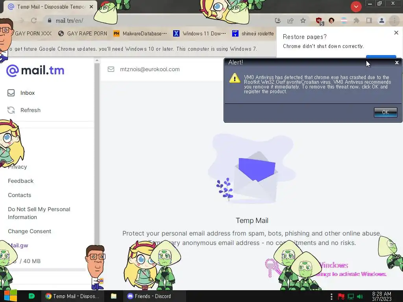Click the share page icon
The height and width of the screenshot is (302, 403).
click(290, 20)
